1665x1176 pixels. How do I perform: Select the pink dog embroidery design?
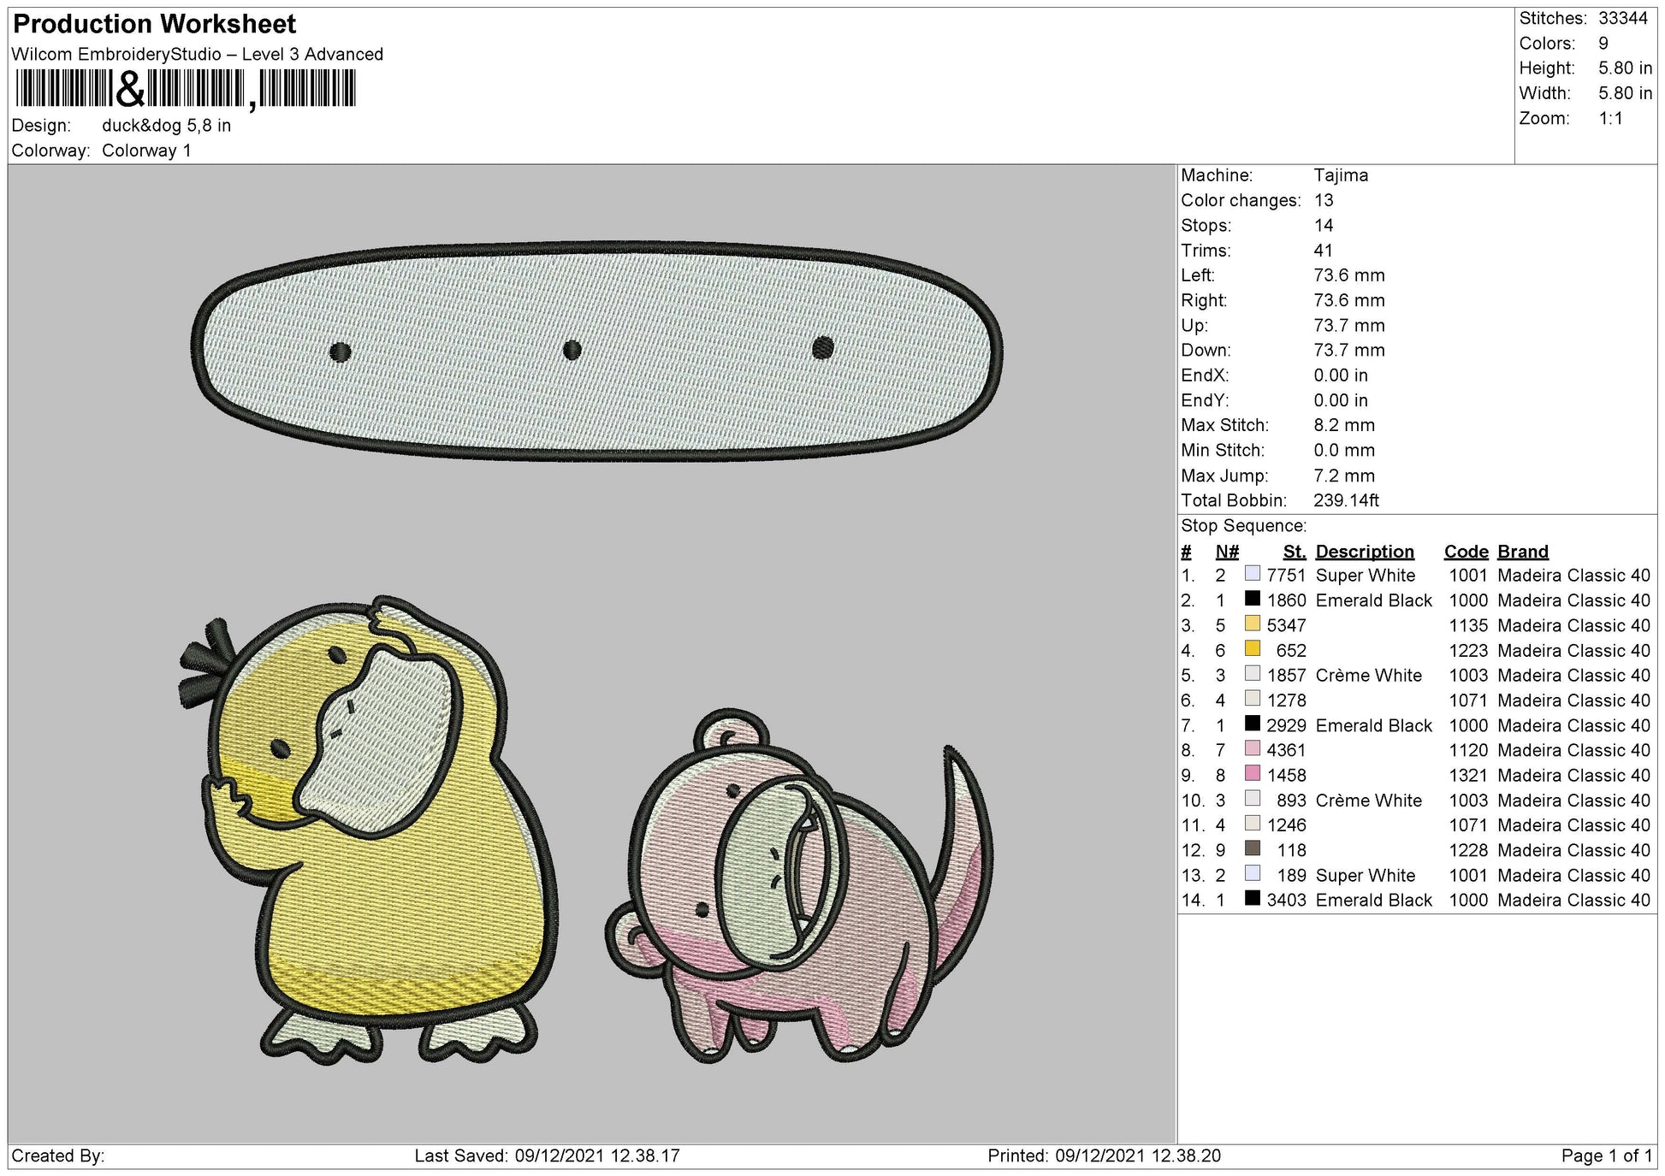click(x=799, y=886)
